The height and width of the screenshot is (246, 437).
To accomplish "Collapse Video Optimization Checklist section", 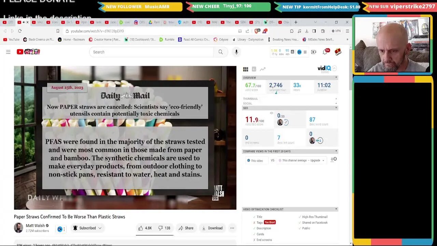I will point(336,209).
